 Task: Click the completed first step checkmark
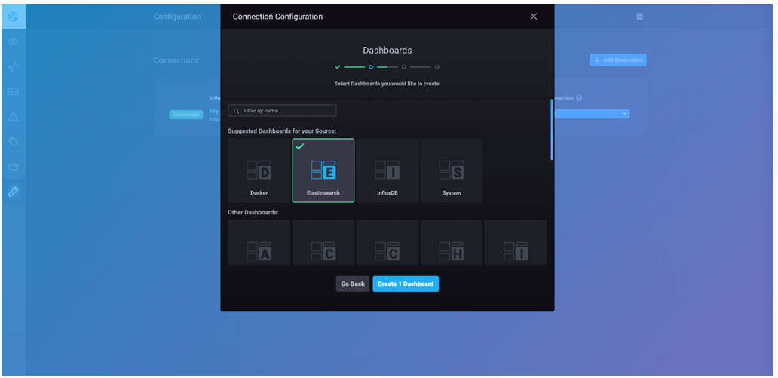pos(338,67)
